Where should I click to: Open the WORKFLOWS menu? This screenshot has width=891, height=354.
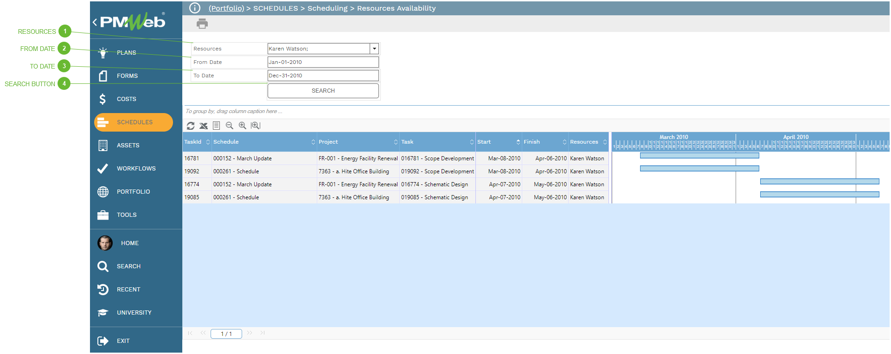pyautogui.click(x=136, y=169)
